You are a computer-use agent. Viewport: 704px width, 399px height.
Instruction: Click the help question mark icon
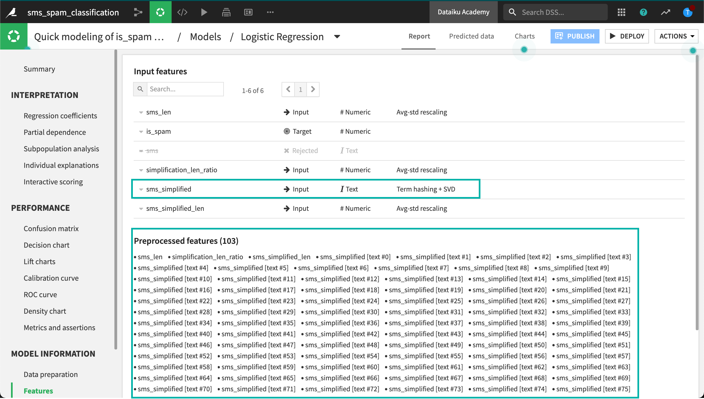643,12
